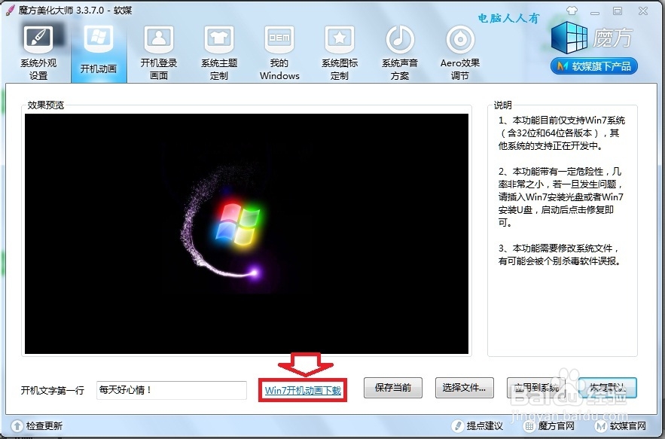The width and height of the screenshot is (665, 439).
Task: Click the 说明 heading text
Action: (502, 105)
